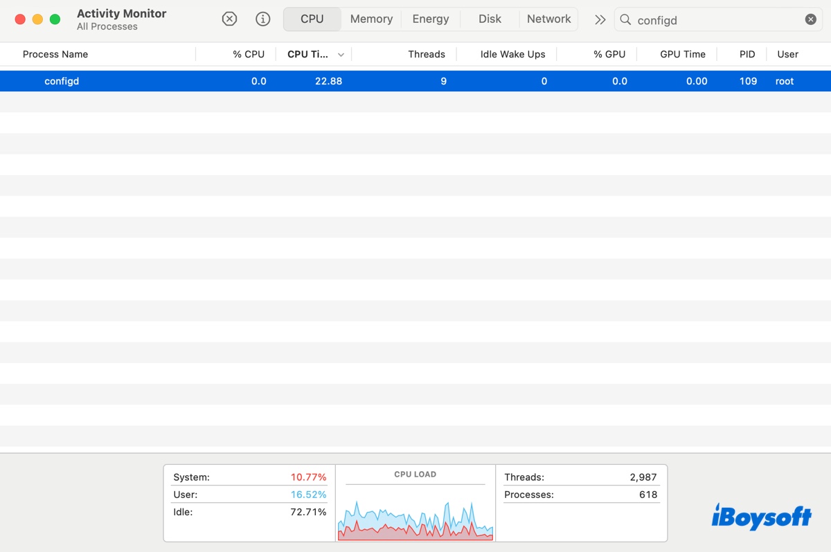The height and width of the screenshot is (552, 831).
Task: Click the Activity Monitor window title
Action: (122, 13)
